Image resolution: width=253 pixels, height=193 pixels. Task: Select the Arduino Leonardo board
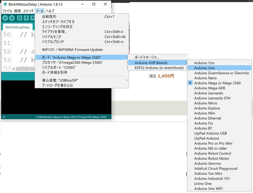point(220,93)
